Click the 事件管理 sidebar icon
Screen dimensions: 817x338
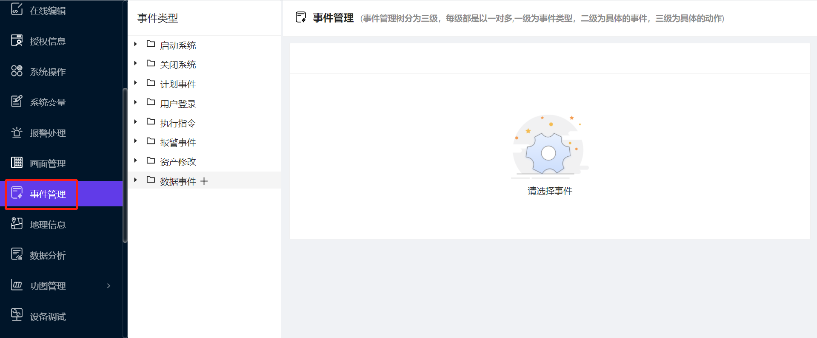17,193
